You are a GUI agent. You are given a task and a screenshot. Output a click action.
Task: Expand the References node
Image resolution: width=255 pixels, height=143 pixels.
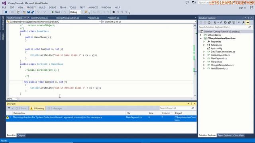coord(204,45)
